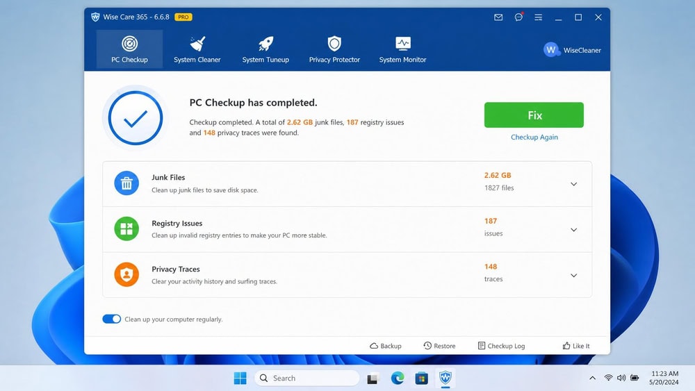Click the 2.62 GB value in Junk Files row
Image resolution: width=695 pixels, height=391 pixels.
pos(498,175)
